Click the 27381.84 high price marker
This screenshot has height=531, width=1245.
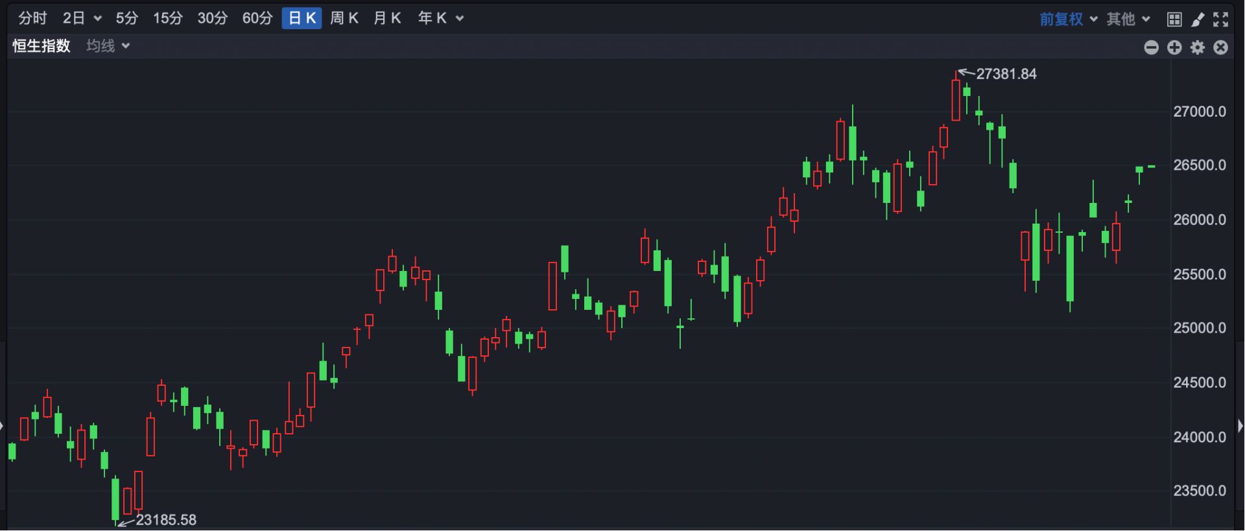click(x=1006, y=74)
